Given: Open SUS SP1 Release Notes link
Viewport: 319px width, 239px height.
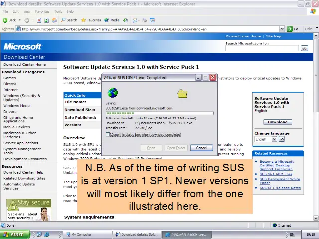Looking at the screenshot, I should point(280,188).
